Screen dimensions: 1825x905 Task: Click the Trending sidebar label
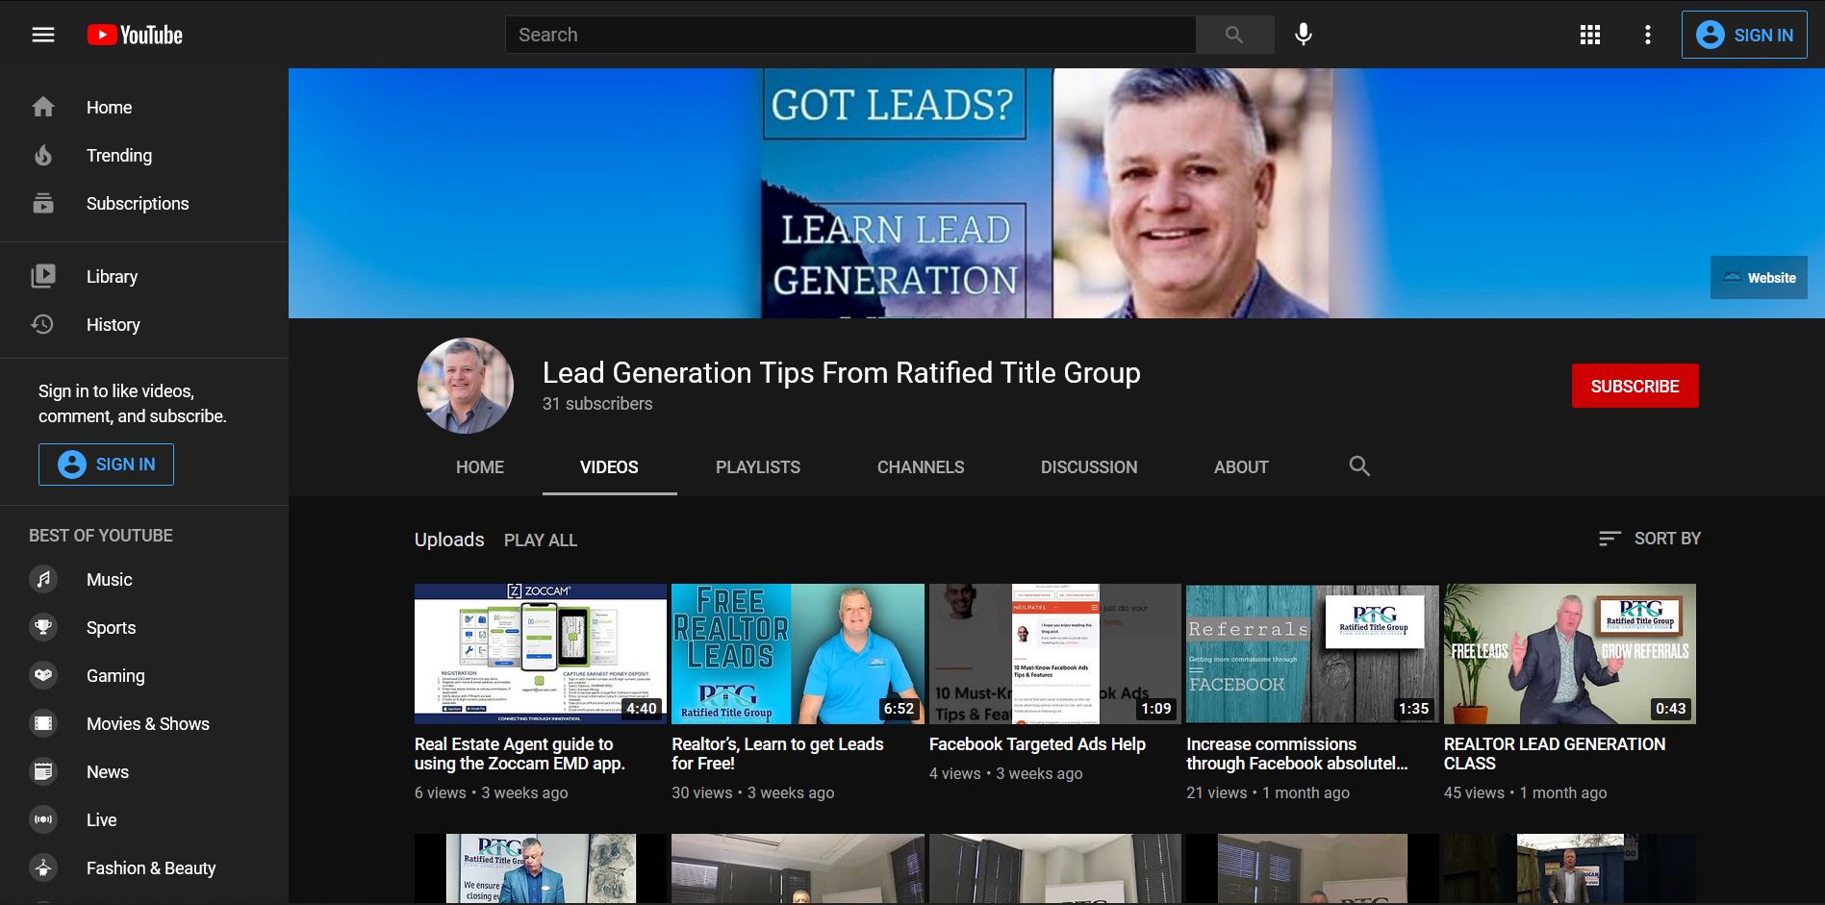119,155
